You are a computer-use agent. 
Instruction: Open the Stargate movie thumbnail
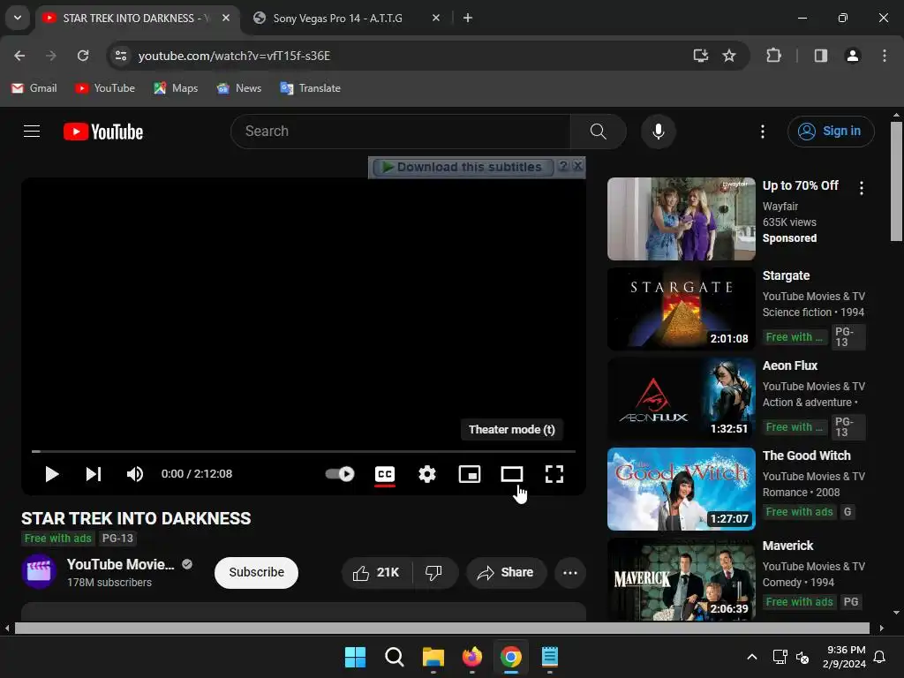682,308
